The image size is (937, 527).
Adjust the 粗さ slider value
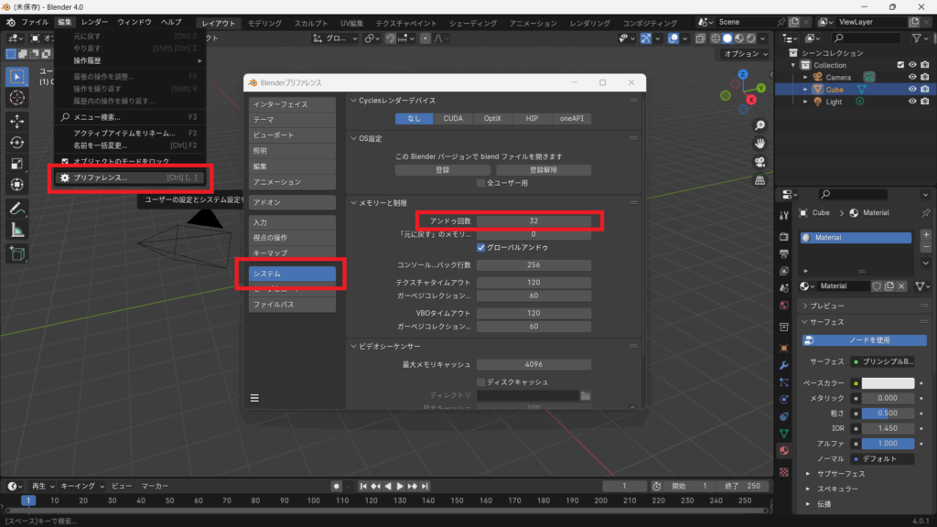(888, 413)
